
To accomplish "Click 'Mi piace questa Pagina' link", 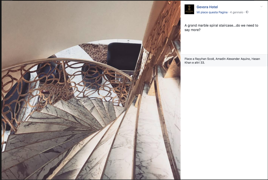I will (212, 12).
